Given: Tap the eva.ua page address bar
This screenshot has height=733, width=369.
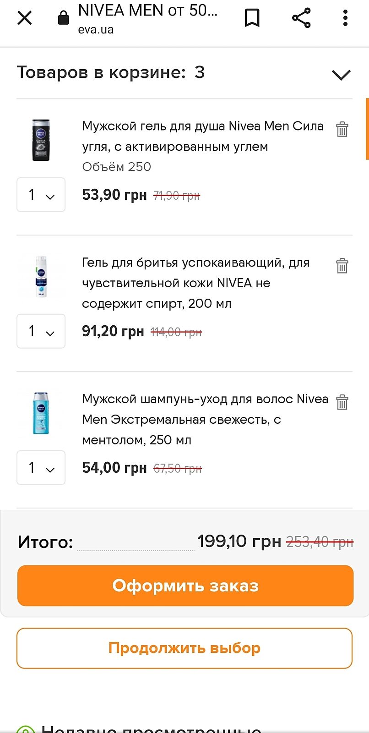Looking at the screenshot, I should [147, 18].
